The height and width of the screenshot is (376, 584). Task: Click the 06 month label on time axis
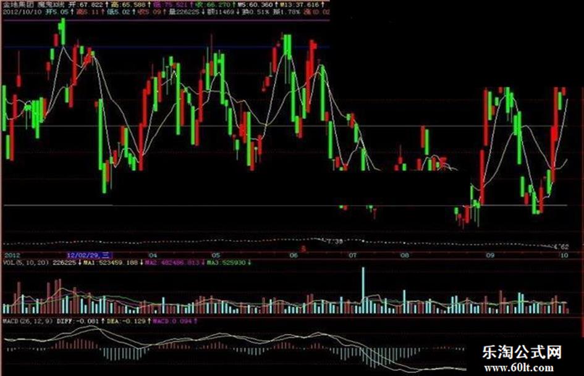coord(294,256)
